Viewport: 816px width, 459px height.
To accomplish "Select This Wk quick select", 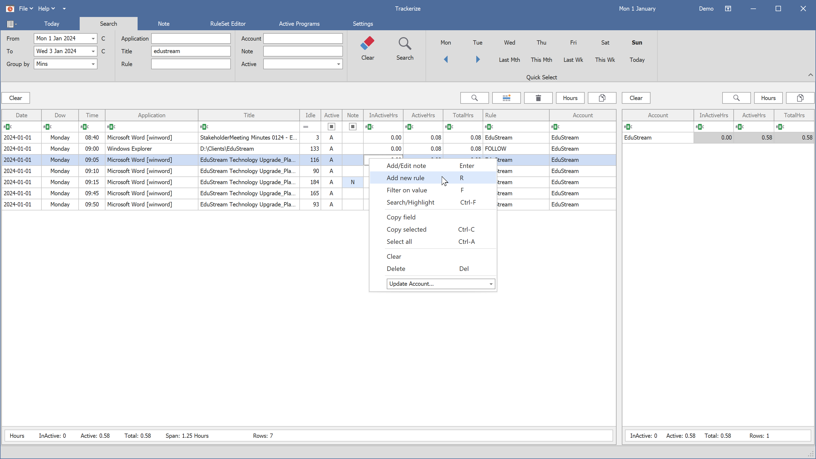I will coord(605,60).
